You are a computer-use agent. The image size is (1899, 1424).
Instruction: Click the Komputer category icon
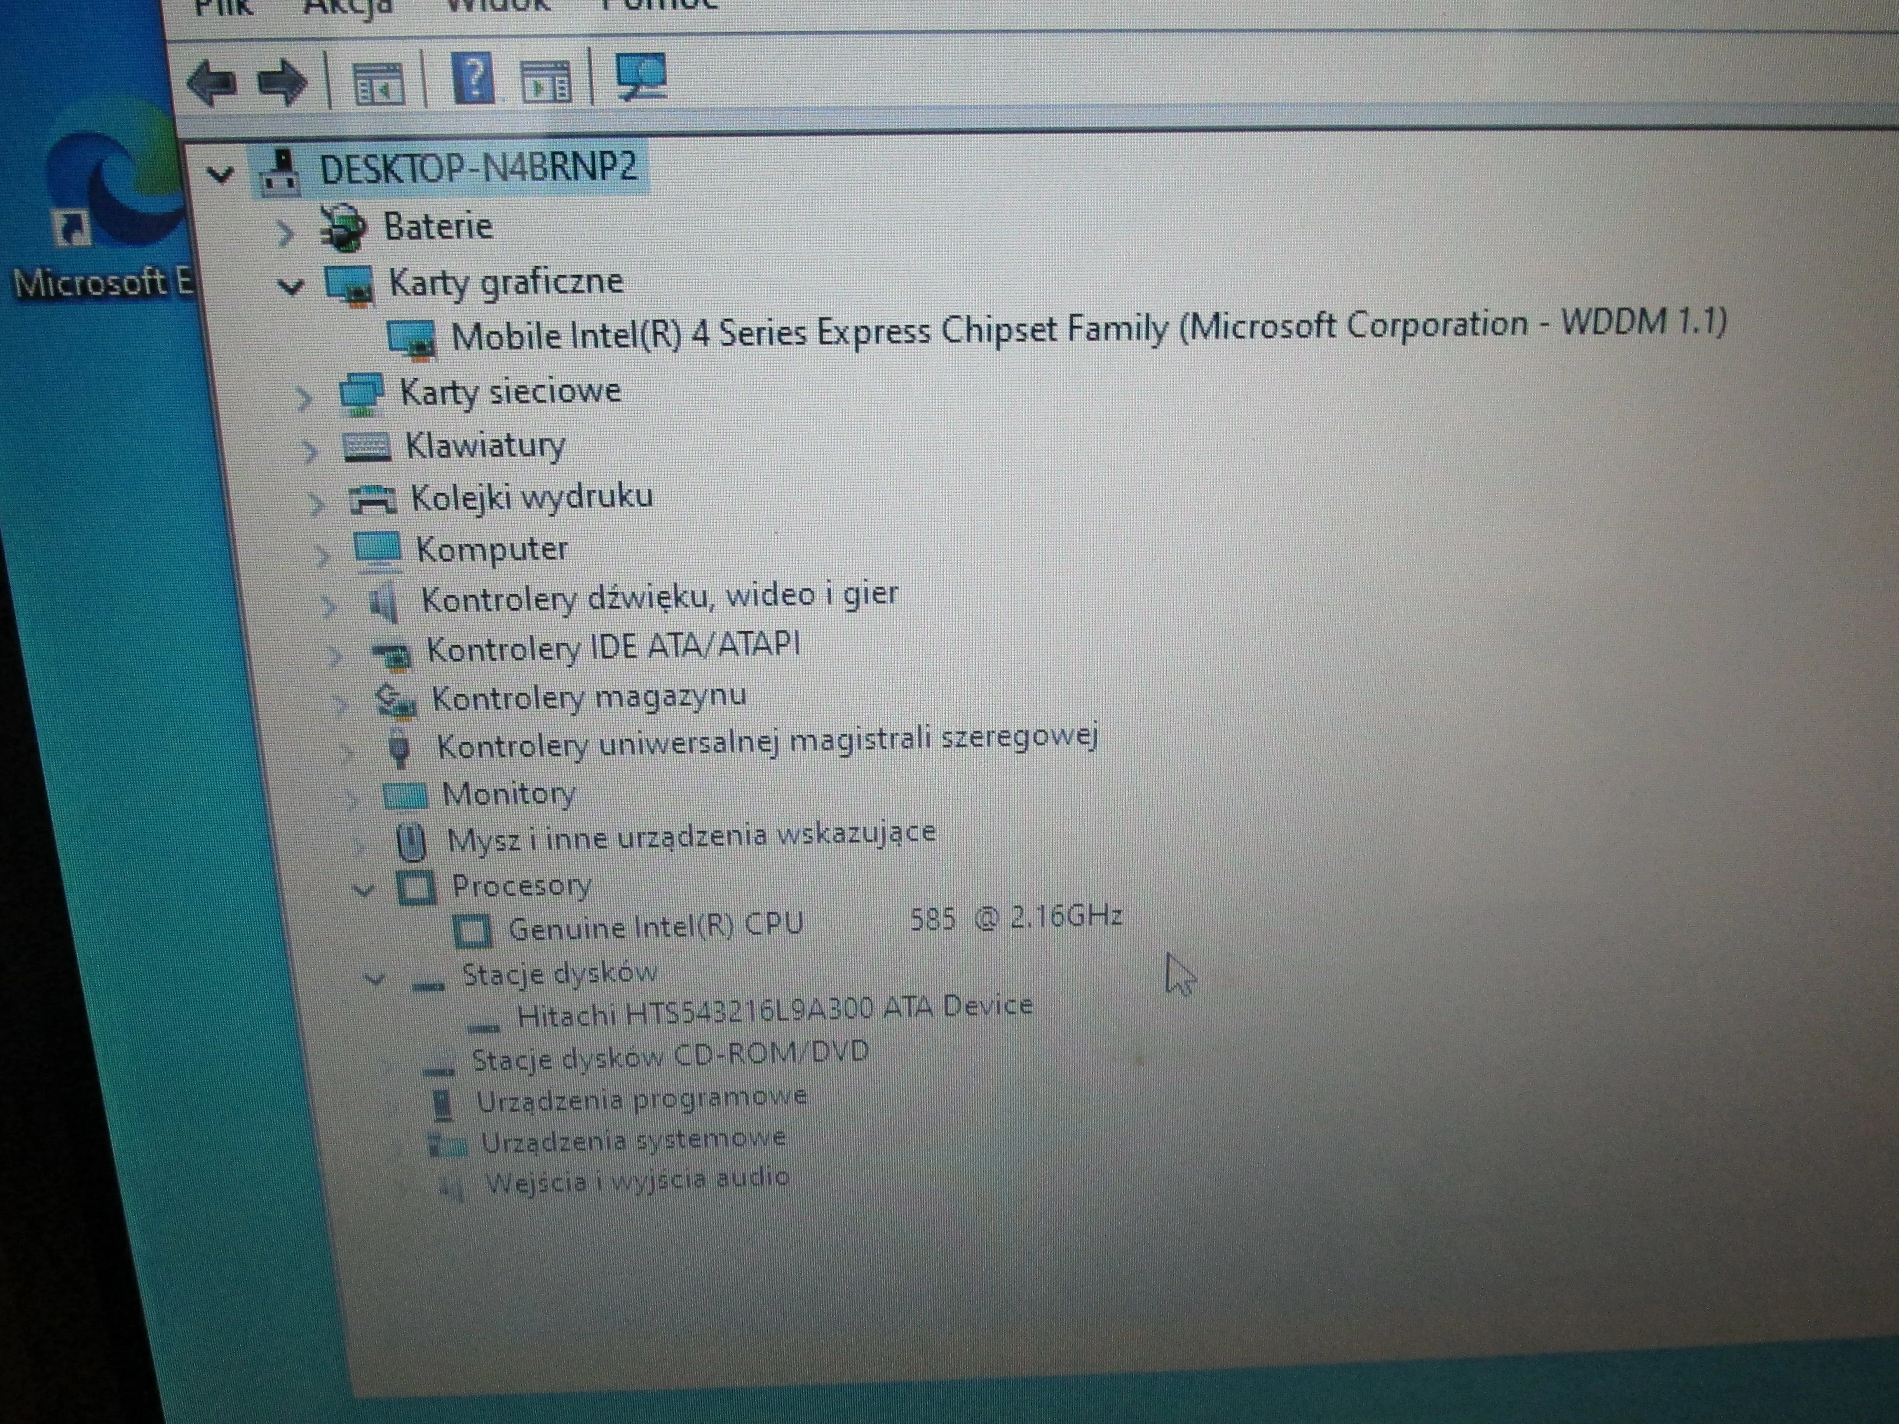[378, 551]
